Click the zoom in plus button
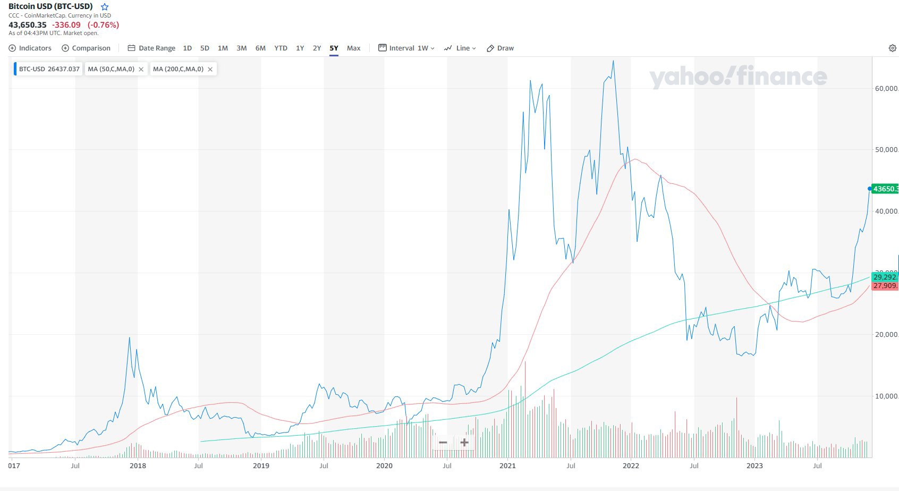Viewport: 899px width, 491px height. [464, 442]
